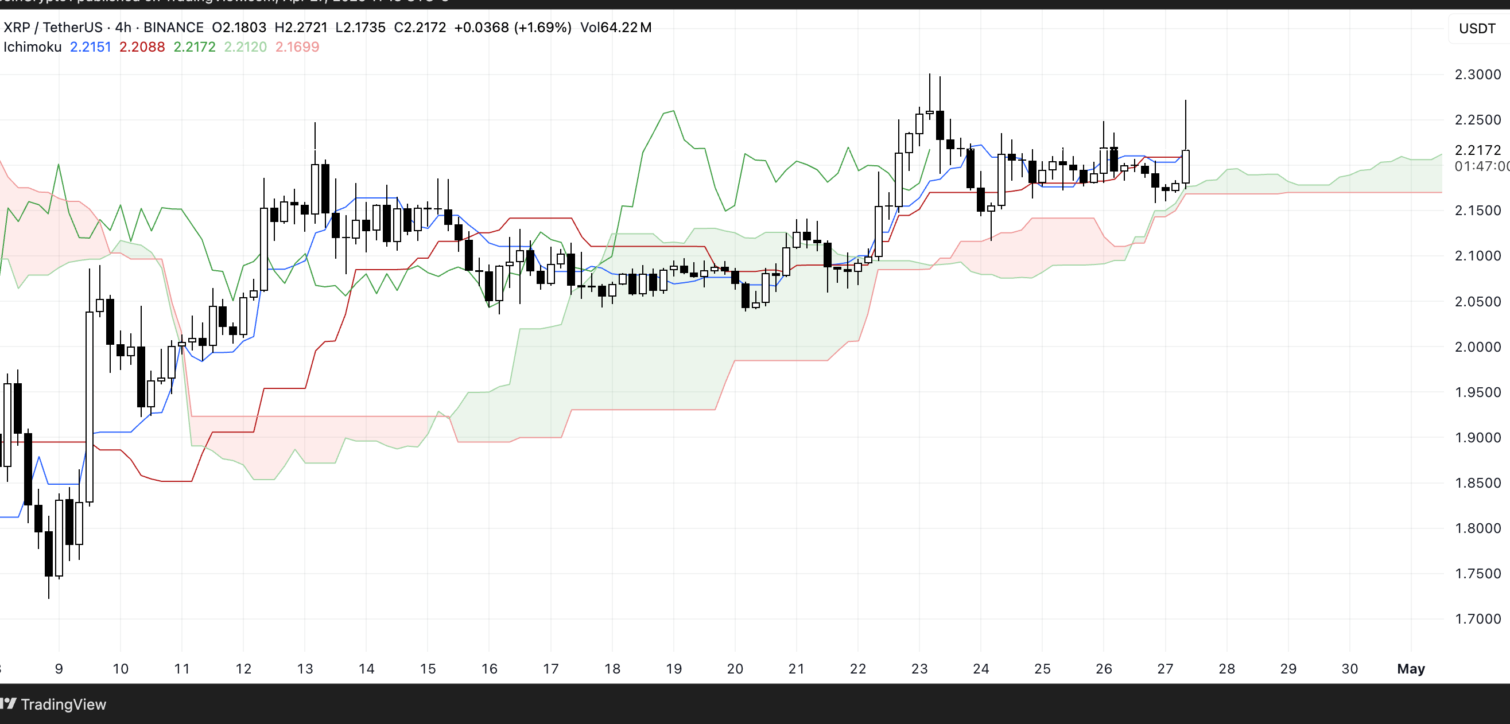Image resolution: width=1510 pixels, height=724 pixels.
Task: Click the 1.8500 price axis label
Action: coord(1478,482)
